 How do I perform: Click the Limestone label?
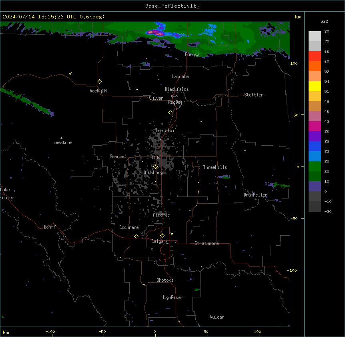61,142
